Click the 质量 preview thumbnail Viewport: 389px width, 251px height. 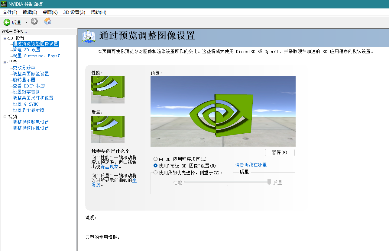pyautogui.click(x=108, y=129)
